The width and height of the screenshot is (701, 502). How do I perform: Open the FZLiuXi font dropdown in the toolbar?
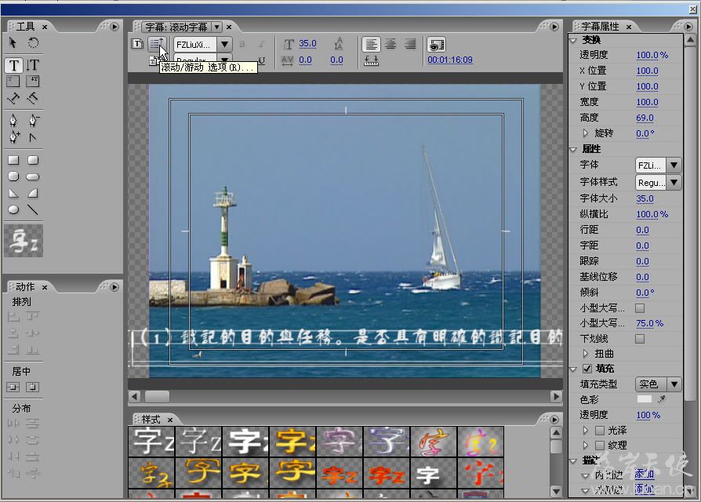pos(224,44)
